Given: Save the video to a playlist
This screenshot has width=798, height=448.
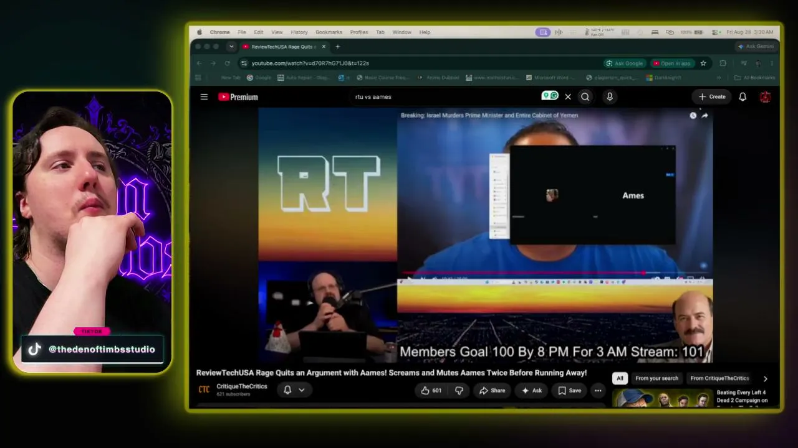Looking at the screenshot, I should [569, 391].
